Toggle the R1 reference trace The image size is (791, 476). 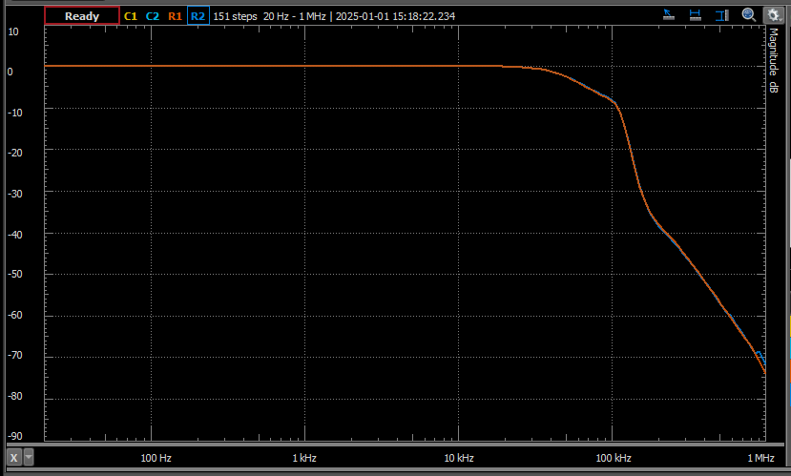click(175, 16)
